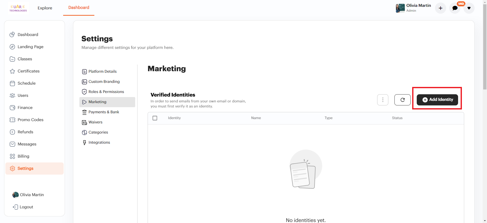Screen dimensions: 487x223
Task: Click the Promo Codes ticket icon
Action: pos(12,120)
